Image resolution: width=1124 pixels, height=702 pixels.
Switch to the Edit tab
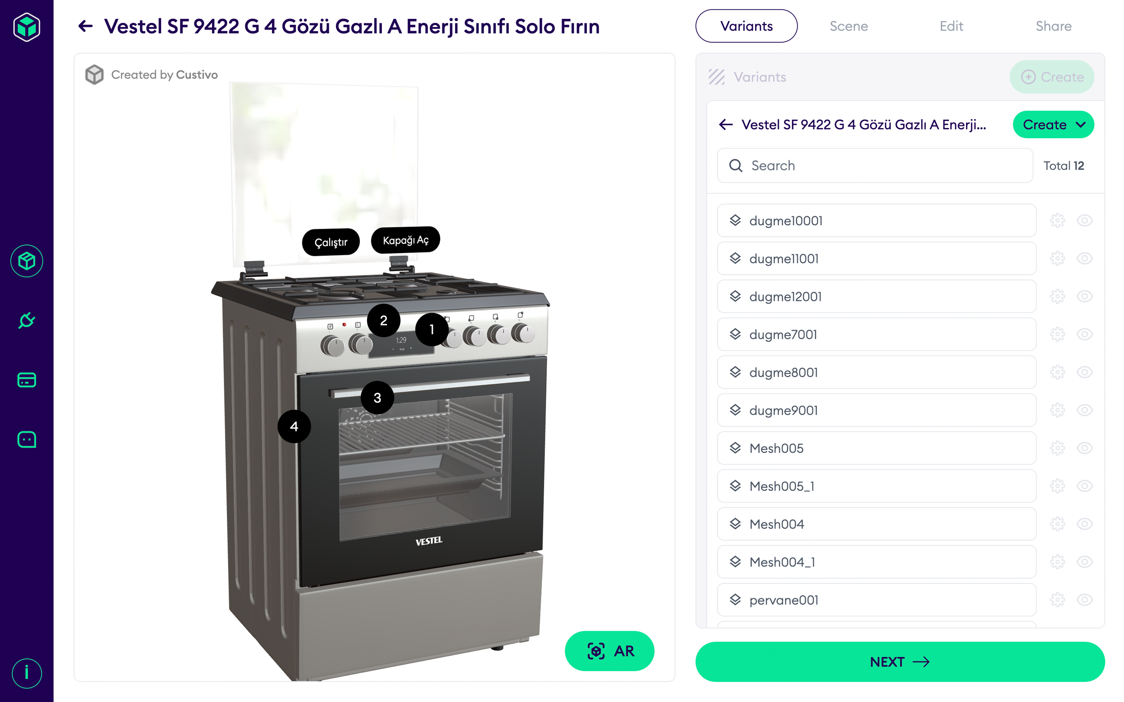coord(951,26)
